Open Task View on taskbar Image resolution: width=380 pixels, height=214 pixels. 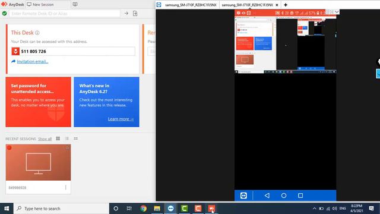pos(129,209)
